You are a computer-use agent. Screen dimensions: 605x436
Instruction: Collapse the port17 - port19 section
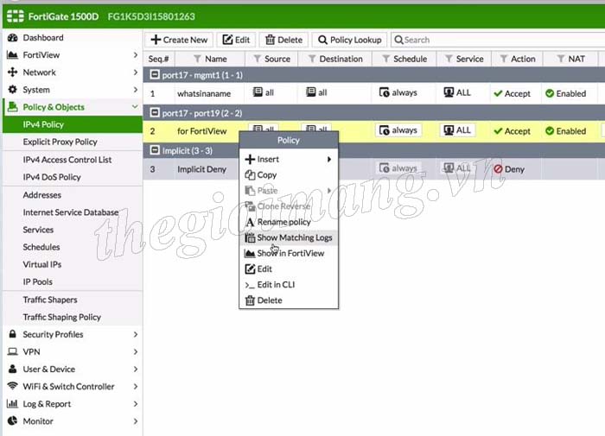pyautogui.click(x=153, y=113)
